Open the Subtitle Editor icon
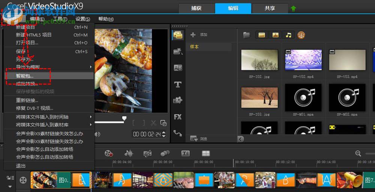The height and width of the screenshot is (192, 375). coord(186,154)
